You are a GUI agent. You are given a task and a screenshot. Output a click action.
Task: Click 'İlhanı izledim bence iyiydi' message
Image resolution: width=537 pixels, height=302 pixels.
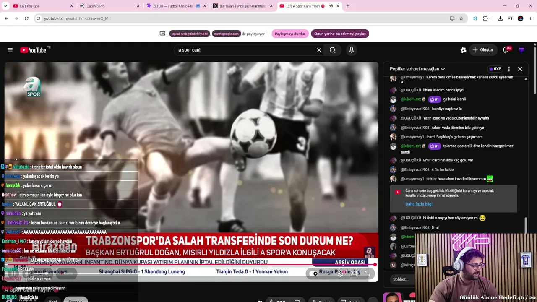[x=443, y=90]
